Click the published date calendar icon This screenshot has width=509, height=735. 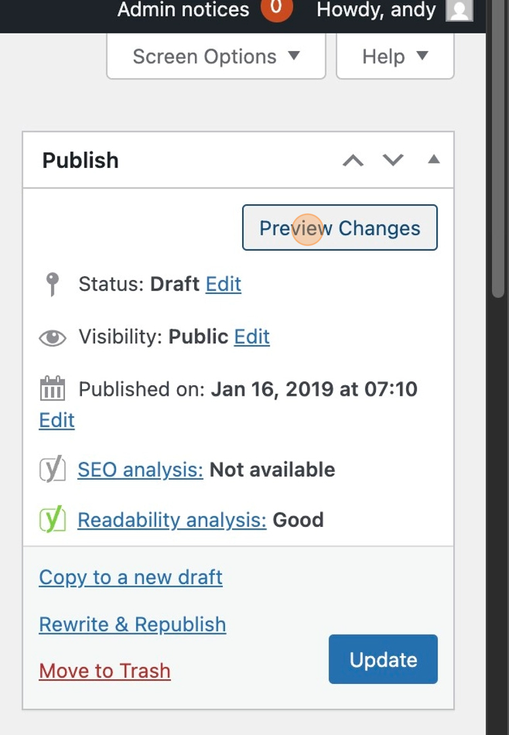pyautogui.click(x=52, y=389)
